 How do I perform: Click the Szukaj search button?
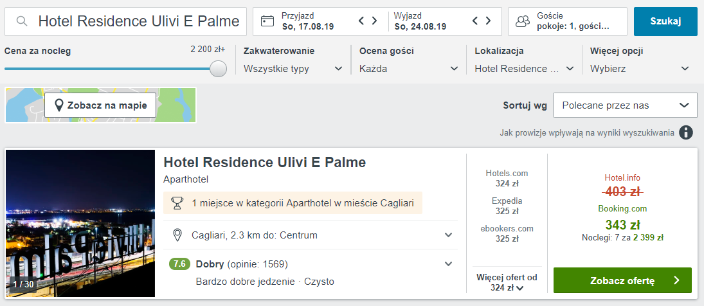666,21
